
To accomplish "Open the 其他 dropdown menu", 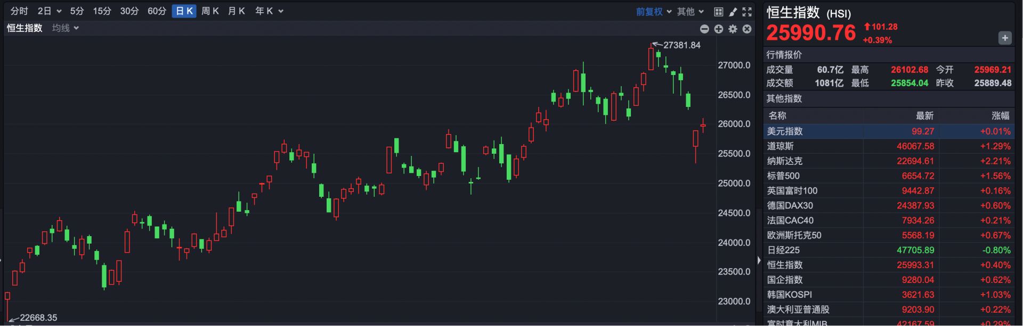I will [x=691, y=12].
